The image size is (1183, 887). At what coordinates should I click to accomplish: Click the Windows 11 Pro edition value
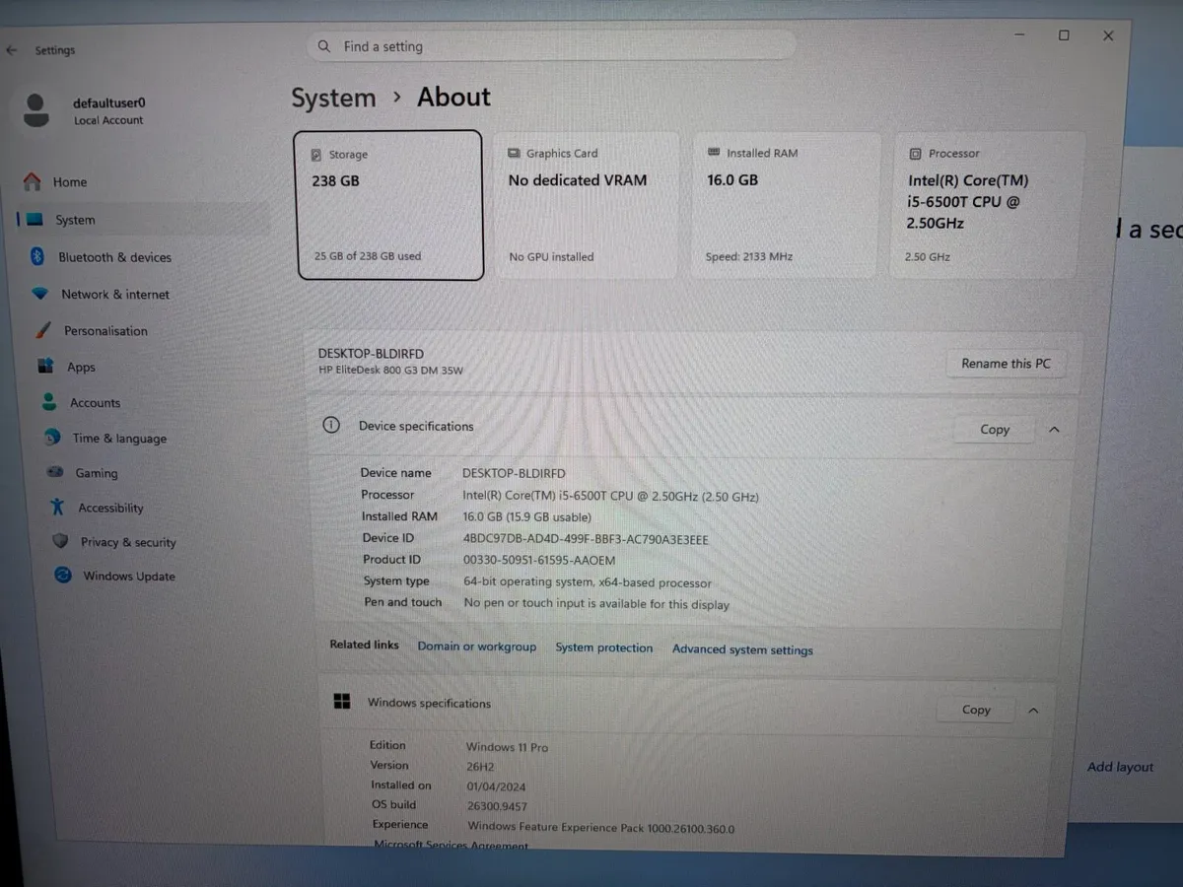507,747
